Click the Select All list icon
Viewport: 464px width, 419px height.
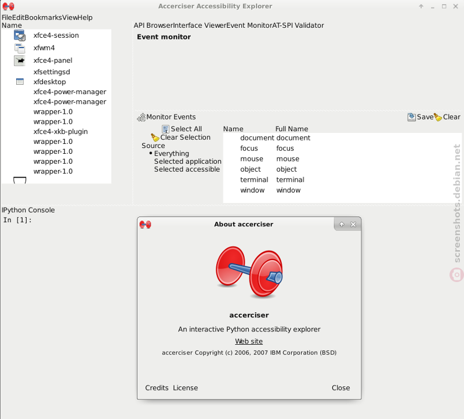coord(165,129)
